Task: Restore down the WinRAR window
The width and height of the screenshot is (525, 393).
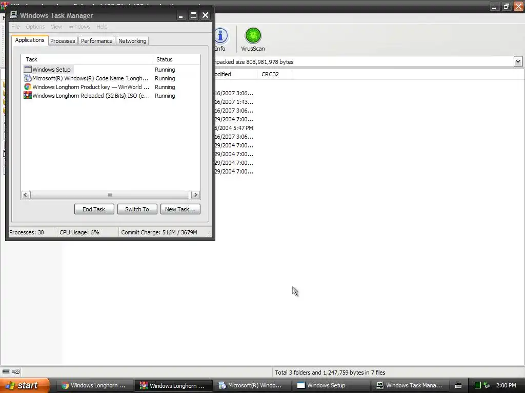Action: click(x=506, y=6)
